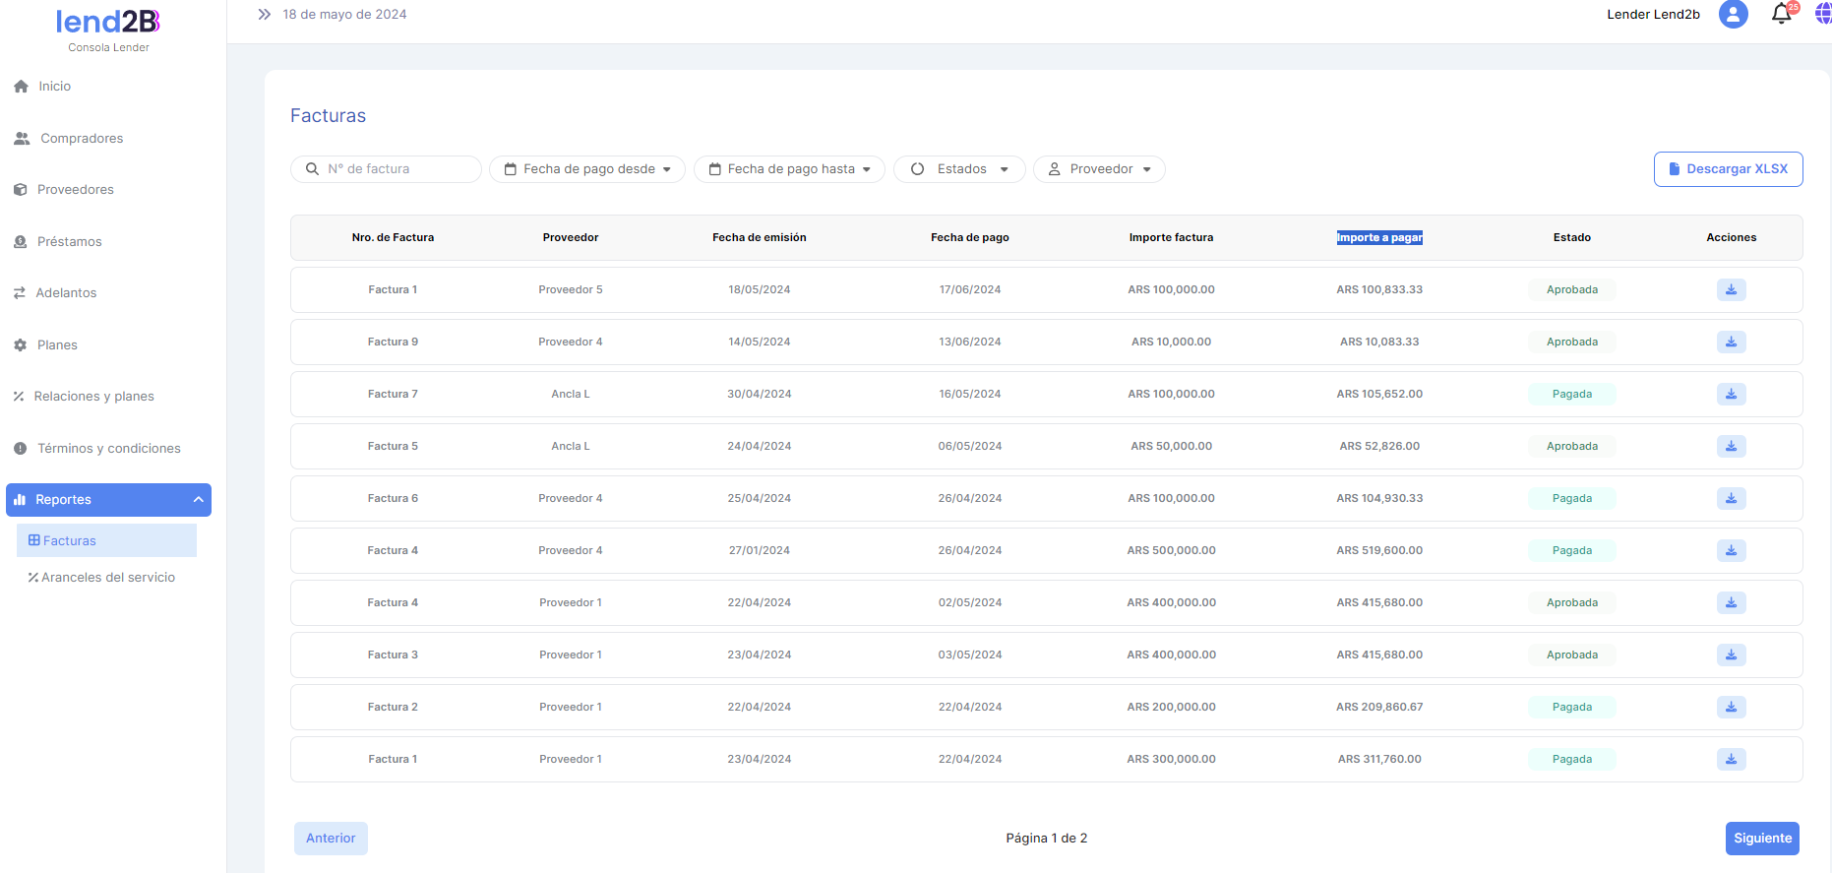Viewport: 1832px width, 873px height.
Task: Collapse sidebar with double-chevron icon
Action: point(264,15)
